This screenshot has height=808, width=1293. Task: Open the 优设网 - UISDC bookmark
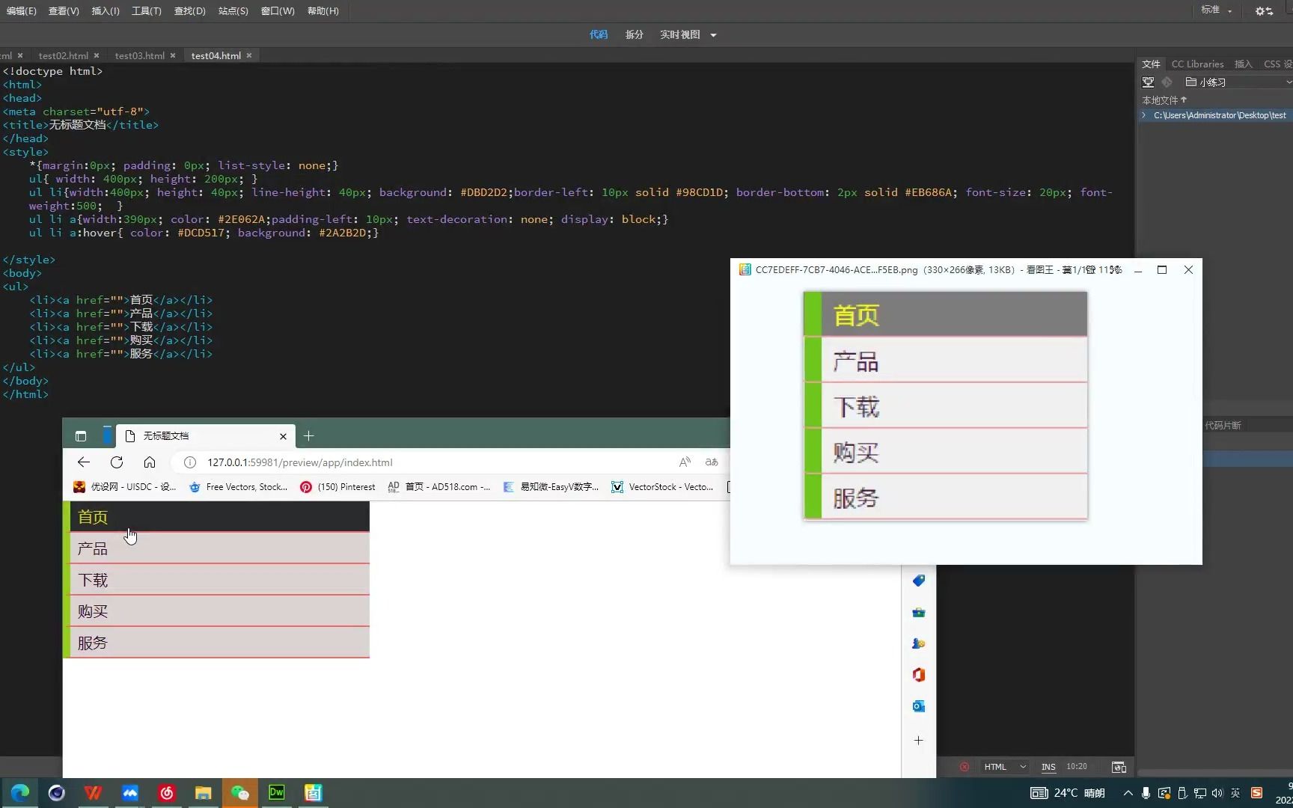coord(124,487)
